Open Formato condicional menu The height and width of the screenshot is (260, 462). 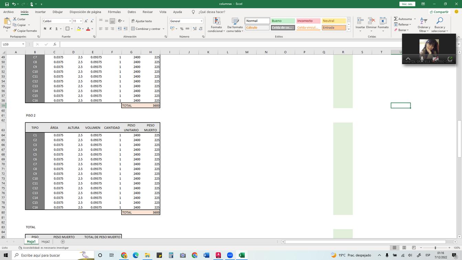click(216, 25)
